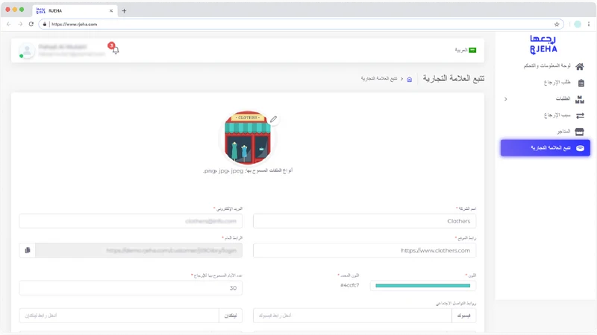
Task: Open the orders boxes icon in the sidebar
Action: (x=580, y=100)
